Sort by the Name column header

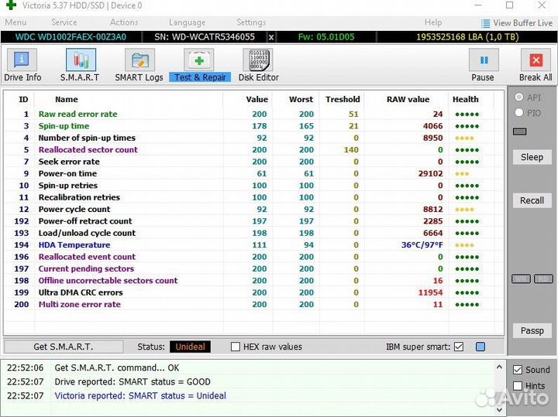[67, 100]
